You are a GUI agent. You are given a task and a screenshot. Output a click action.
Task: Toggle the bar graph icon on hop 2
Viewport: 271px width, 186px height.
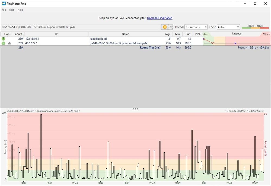tap(9, 43)
